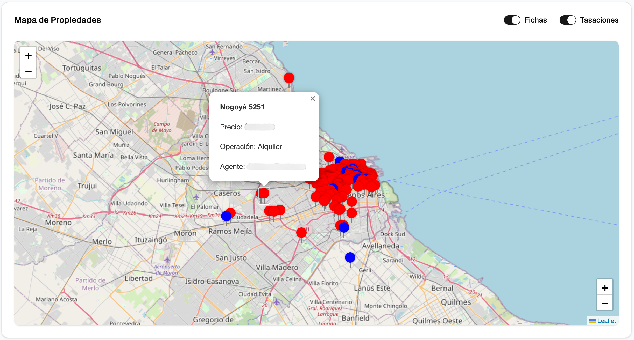Click the Mapa de Propiedades heading
634x340 pixels.
coord(58,20)
